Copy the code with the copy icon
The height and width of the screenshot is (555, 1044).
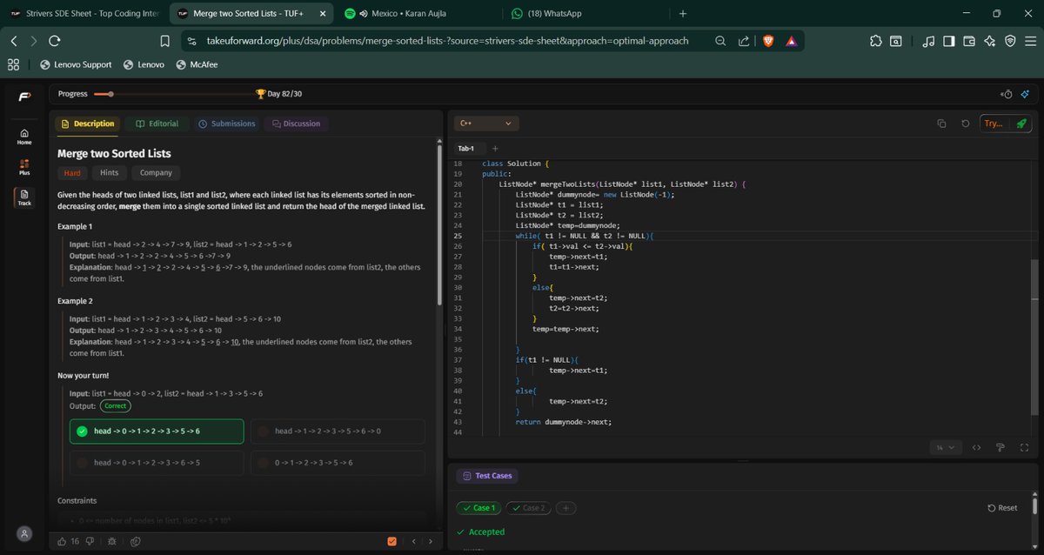pyautogui.click(x=941, y=124)
